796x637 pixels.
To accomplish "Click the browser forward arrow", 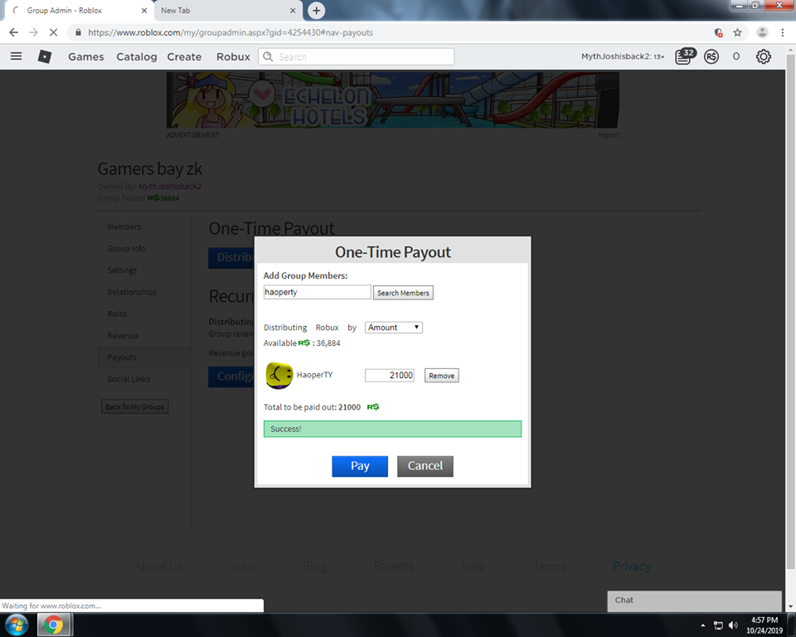I will (33, 32).
